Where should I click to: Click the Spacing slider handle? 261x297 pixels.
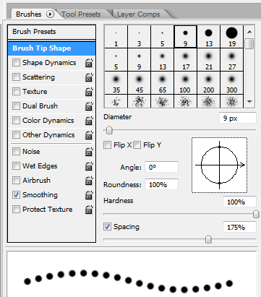(x=208, y=239)
